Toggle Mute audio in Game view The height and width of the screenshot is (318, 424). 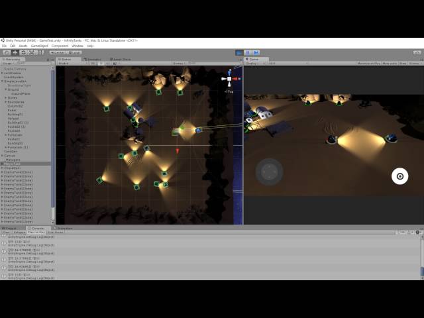click(390, 64)
